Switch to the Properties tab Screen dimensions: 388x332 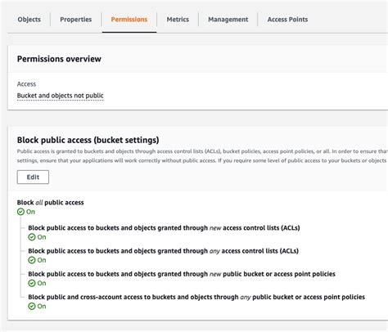coord(76,20)
